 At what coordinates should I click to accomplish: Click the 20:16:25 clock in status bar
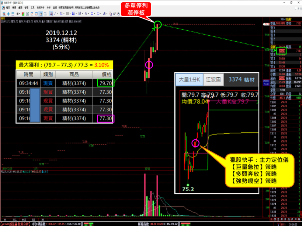[293, 224]
